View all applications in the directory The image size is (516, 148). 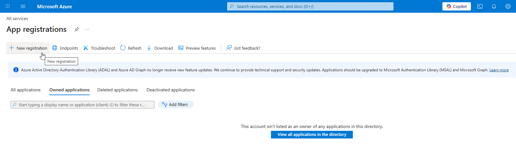point(312,135)
